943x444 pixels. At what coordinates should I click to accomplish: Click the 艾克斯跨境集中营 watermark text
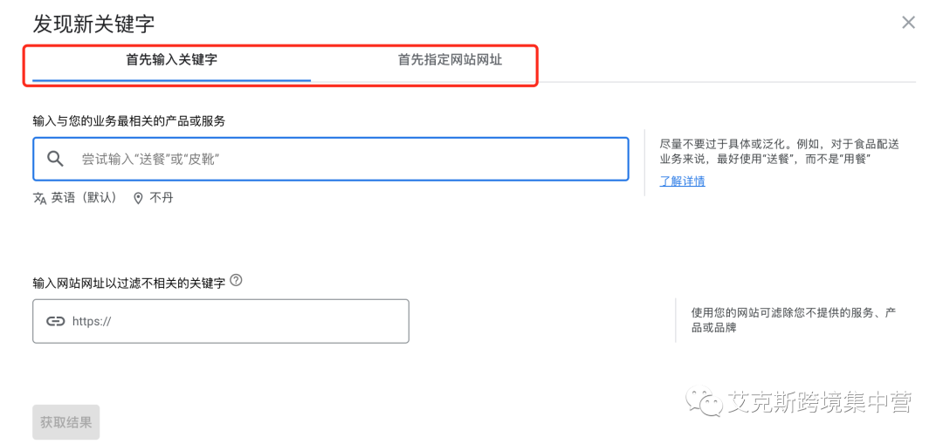[821, 402]
